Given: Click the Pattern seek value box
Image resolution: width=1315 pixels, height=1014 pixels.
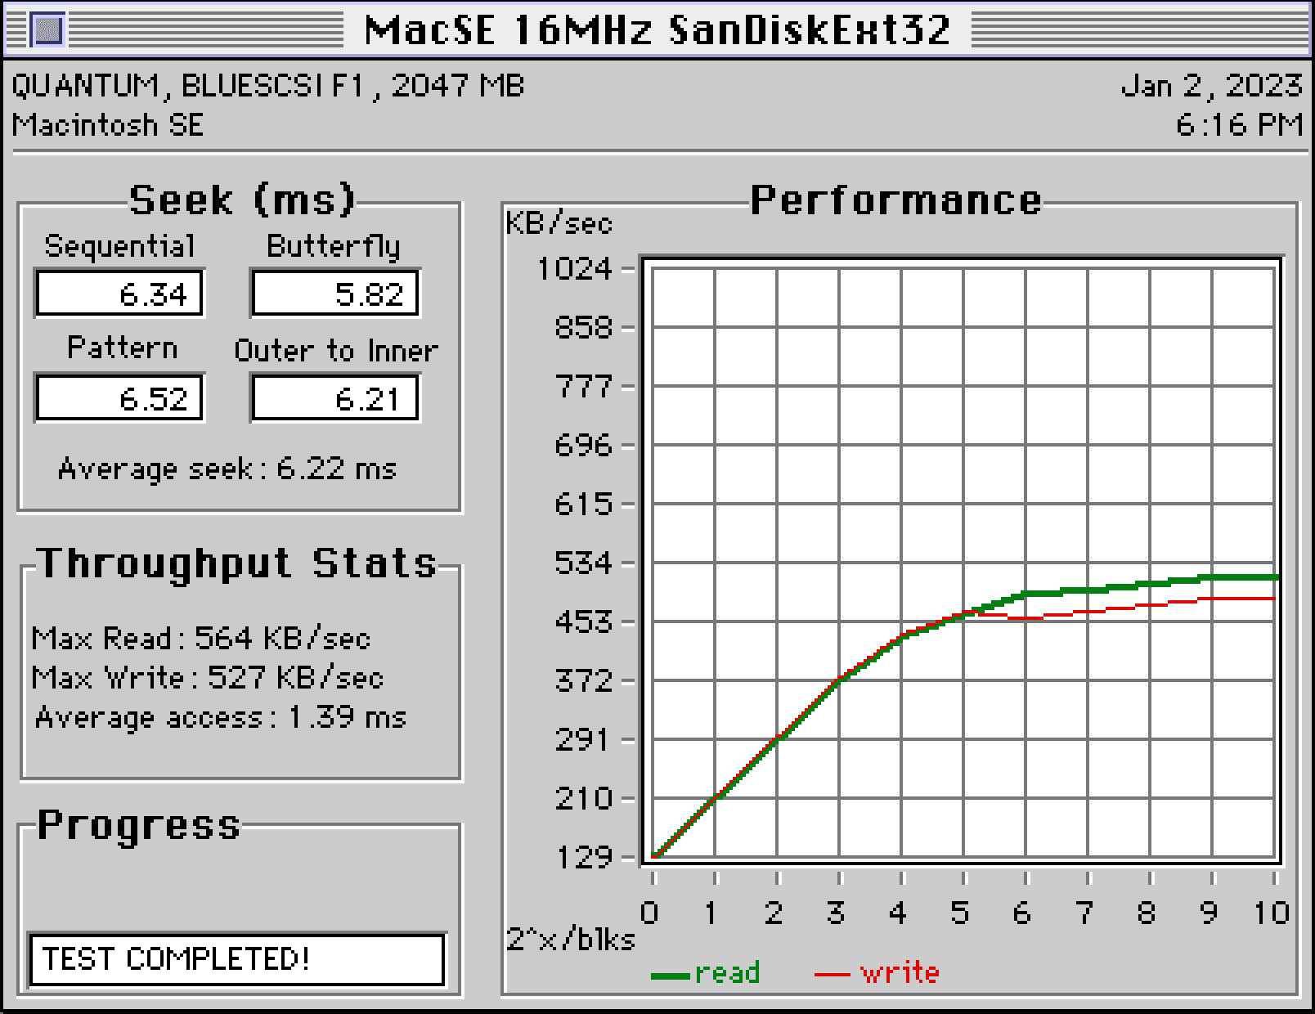Looking at the screenshot, I should (119, 398).
